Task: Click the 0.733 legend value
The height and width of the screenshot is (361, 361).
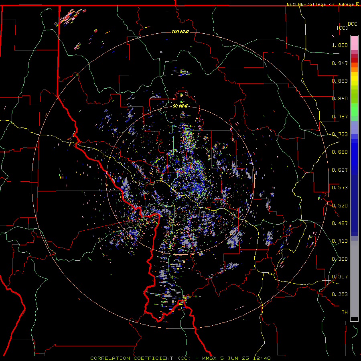Action: click(x=340, y=134)
